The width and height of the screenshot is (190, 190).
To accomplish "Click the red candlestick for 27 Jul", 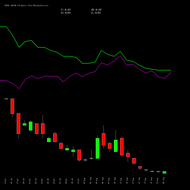I will point(55,138).
